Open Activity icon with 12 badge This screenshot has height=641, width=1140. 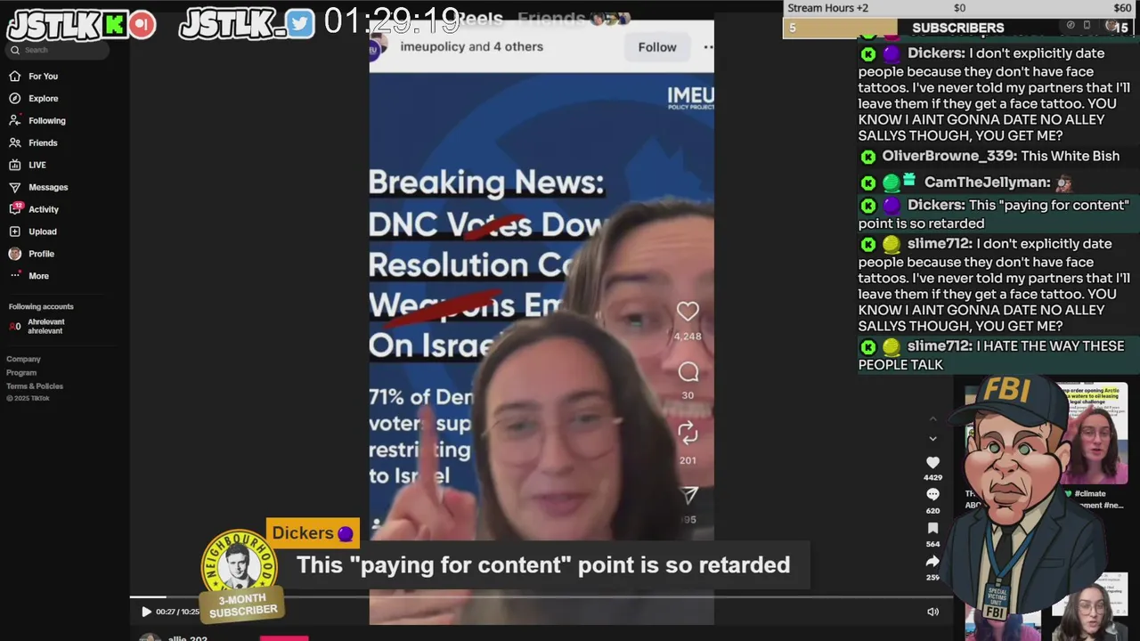point(15,209)
